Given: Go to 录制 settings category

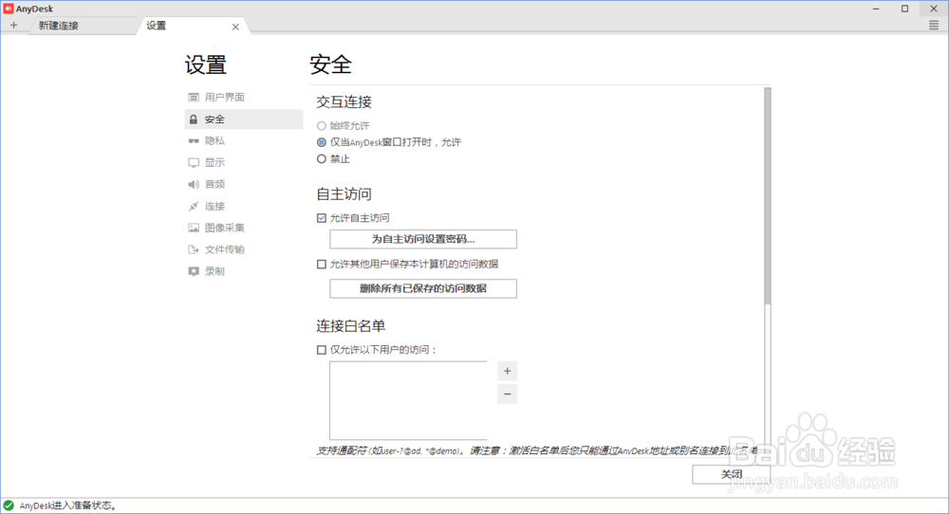Looking at the screenshot, I should 243,271.
